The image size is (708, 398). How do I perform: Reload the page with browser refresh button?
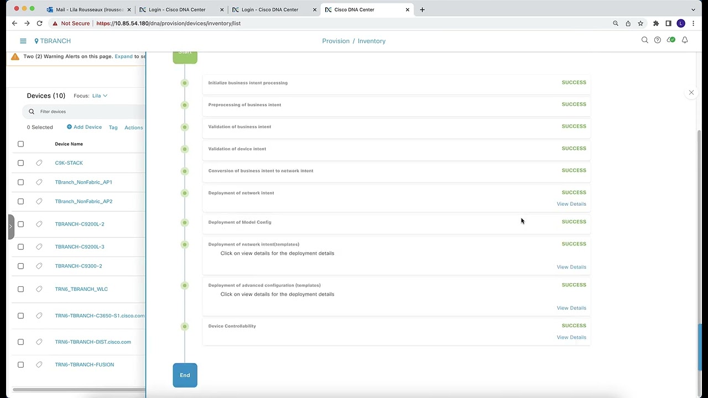click(39, 23)
